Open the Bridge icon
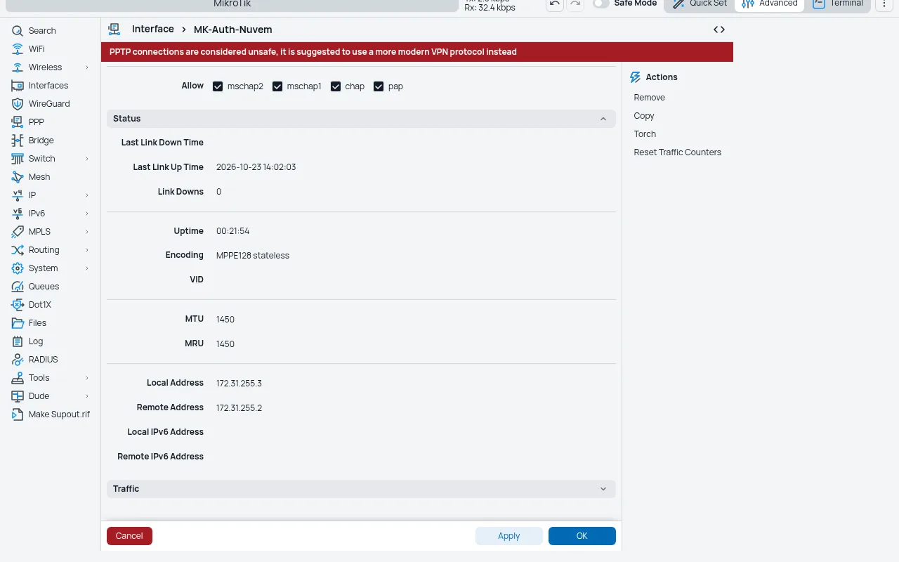 tap(18, 140)
